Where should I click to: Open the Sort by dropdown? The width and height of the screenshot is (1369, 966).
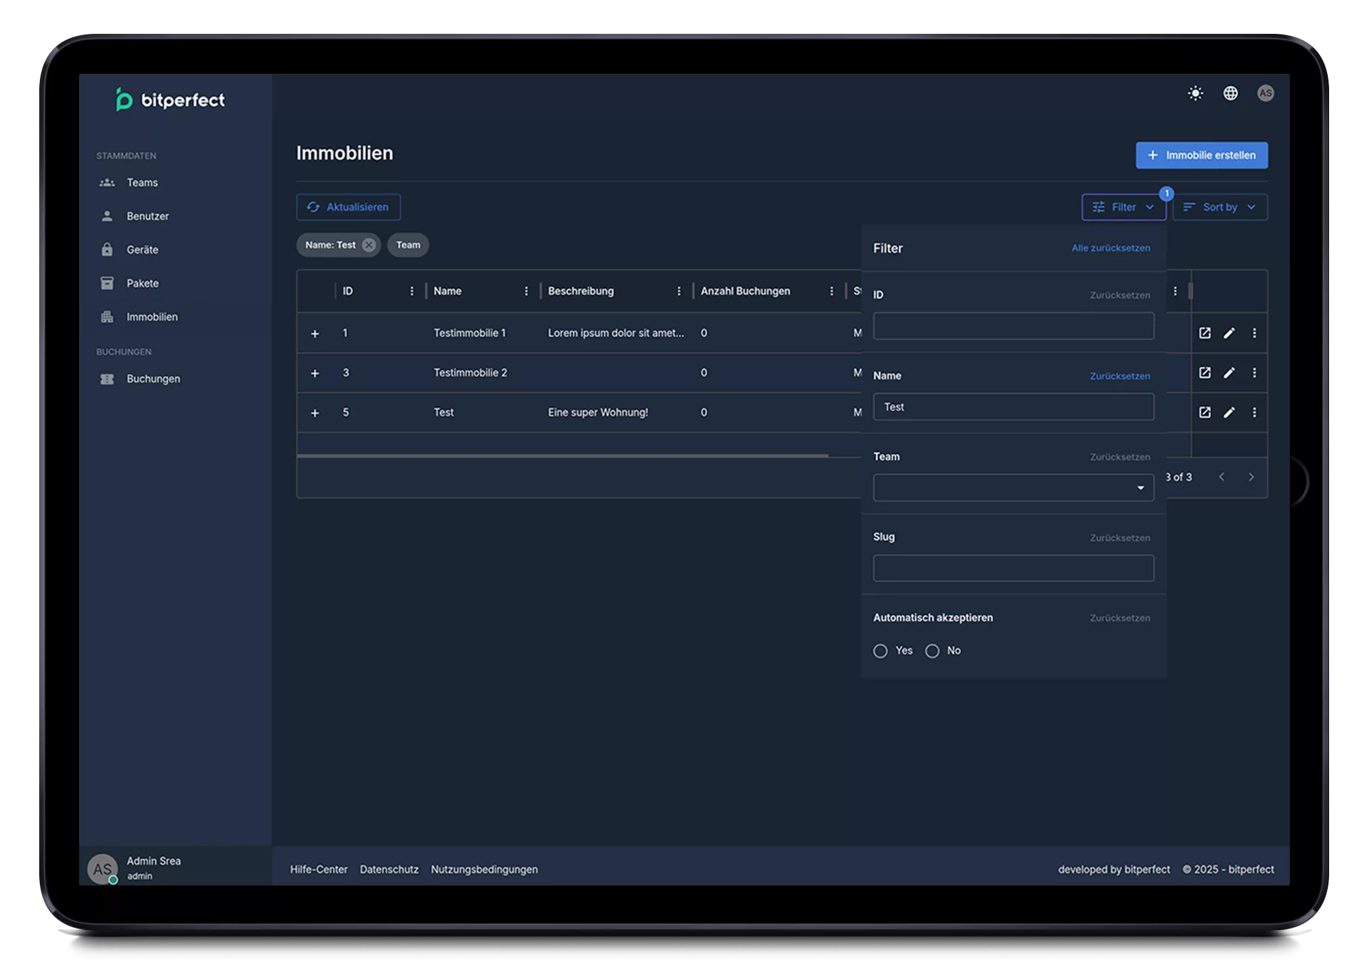1220,207
